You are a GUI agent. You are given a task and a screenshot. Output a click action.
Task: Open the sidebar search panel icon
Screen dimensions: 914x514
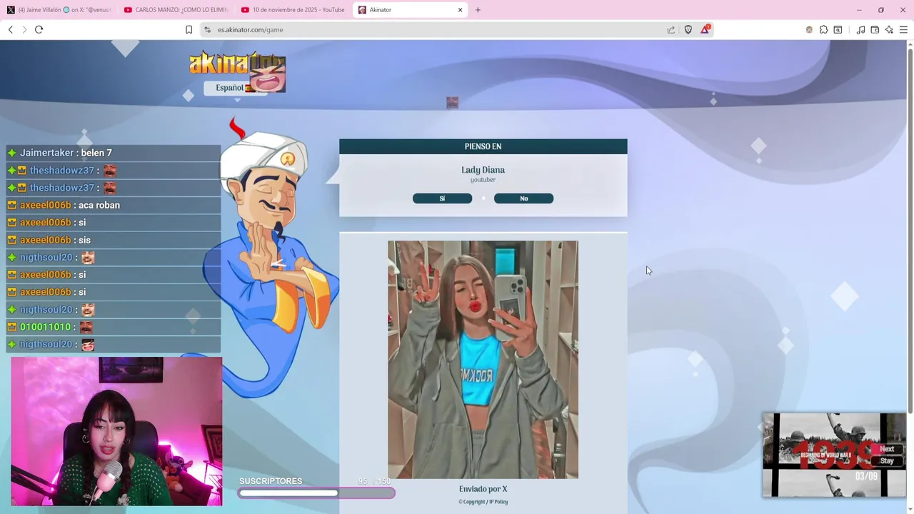[x=838, y=29]
